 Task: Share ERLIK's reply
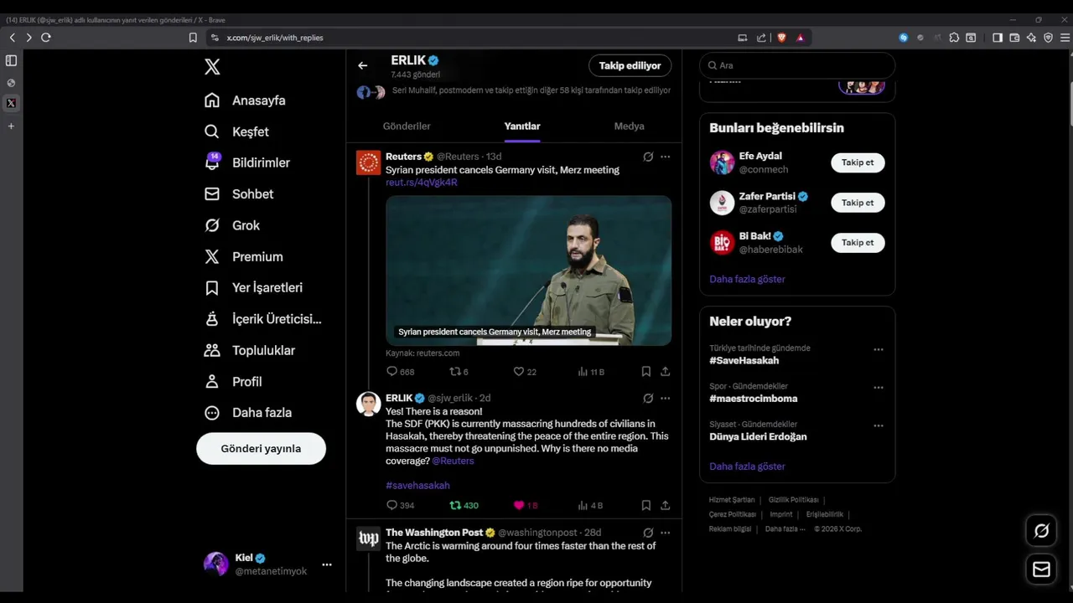coord(666,505)
